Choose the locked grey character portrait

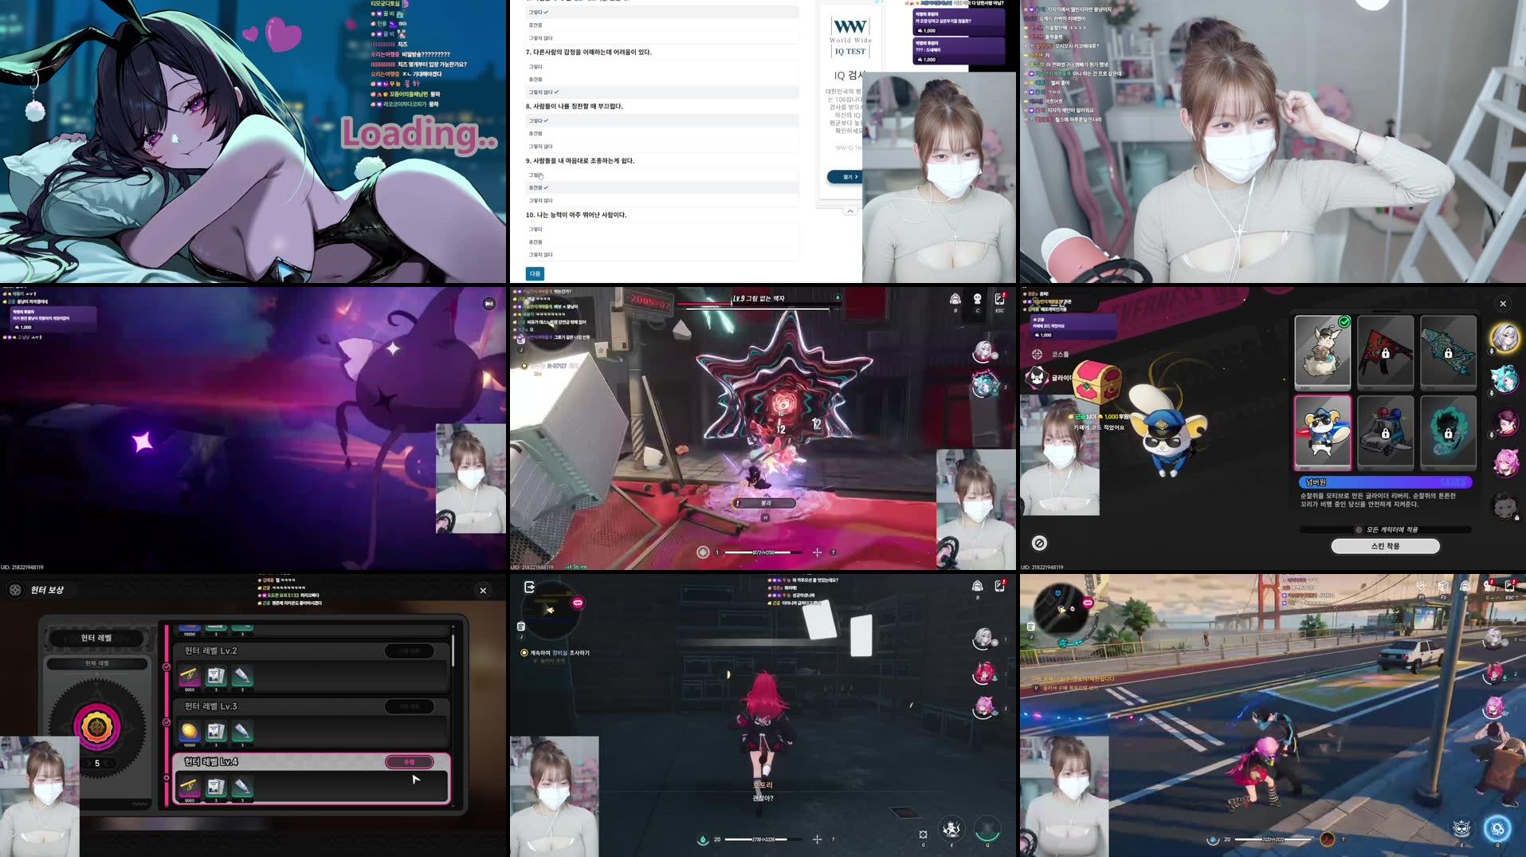pos(1504,505)
